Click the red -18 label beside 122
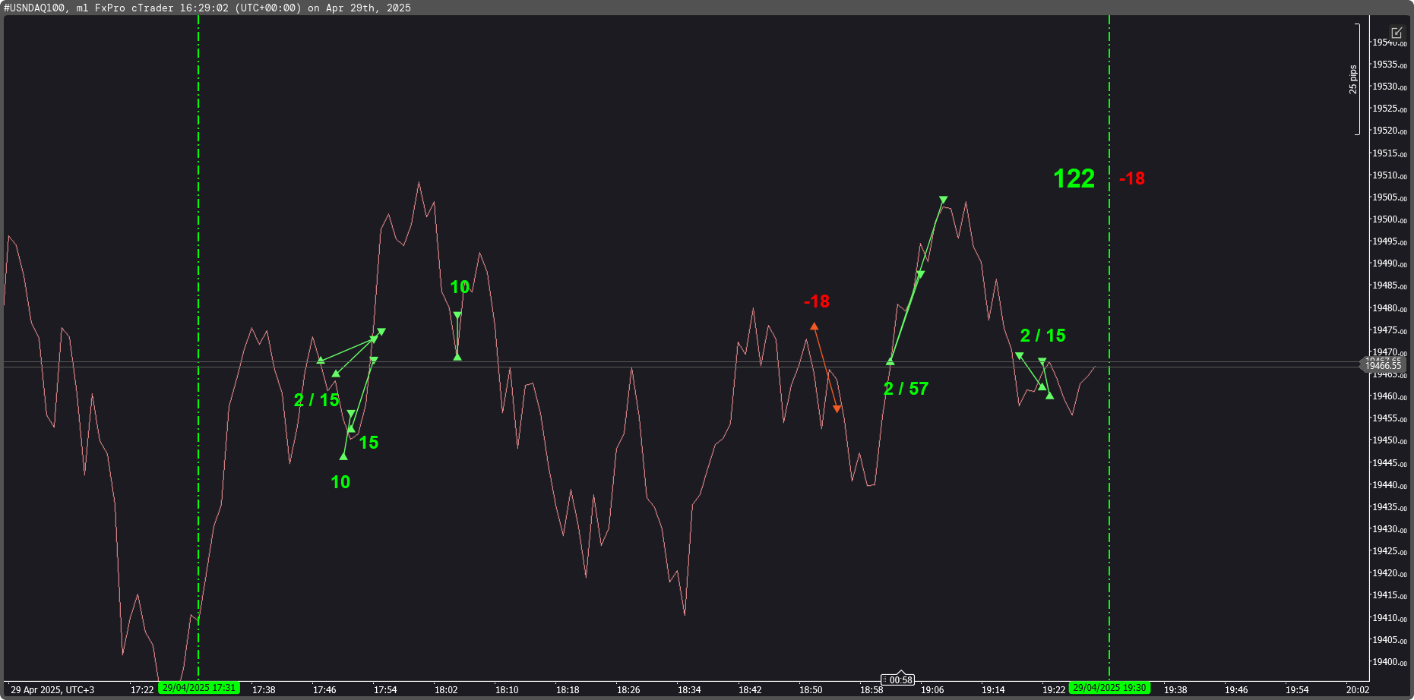Image resolution: width=1414 pixels, height=700 pixels. click(1132, 178)
